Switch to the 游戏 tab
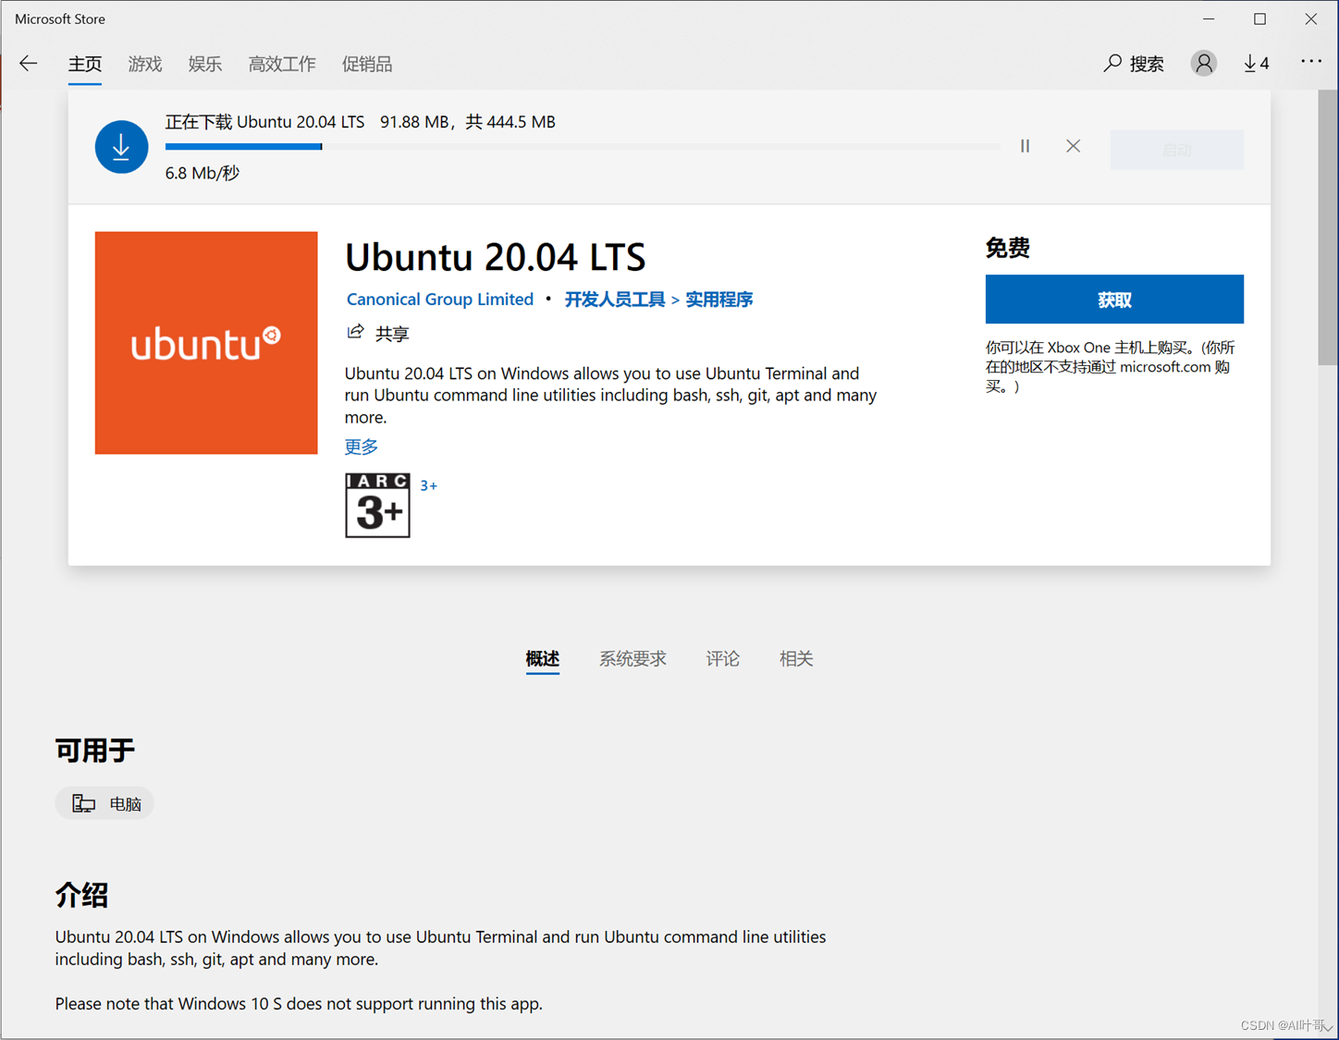 tap(145, 64)
